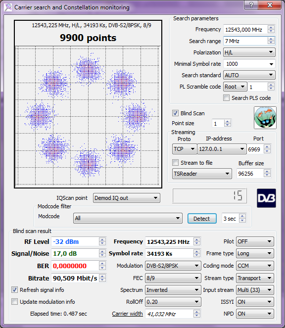Adjust the search Frequency spinner arrows

(x=271, y=30)
